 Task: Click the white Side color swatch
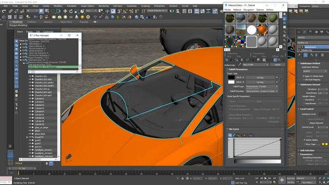tap(231, 82)
